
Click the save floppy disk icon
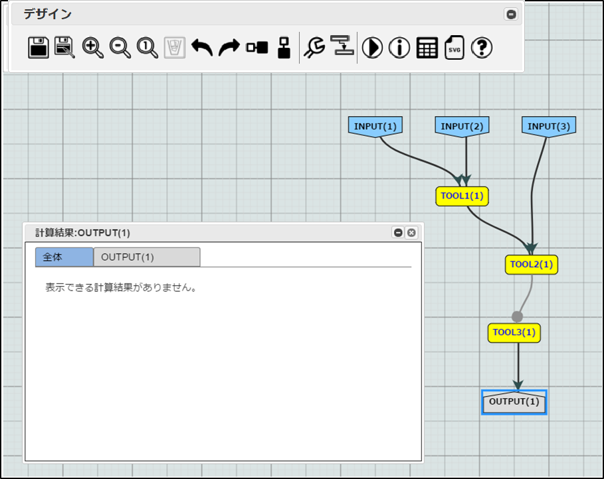[39, 48]
